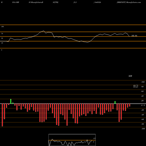Click the 30 level label on RSI axis
The image size is (146, 146).
(2, 43)
